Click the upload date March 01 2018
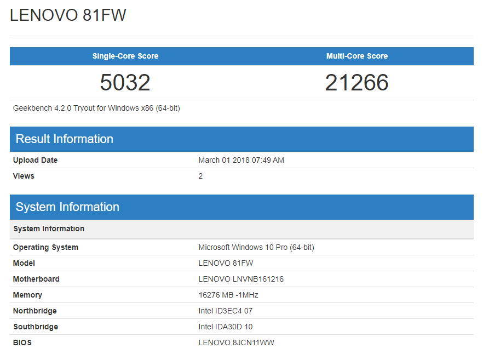Screen dimensions: 483x354 click(242, 160)
